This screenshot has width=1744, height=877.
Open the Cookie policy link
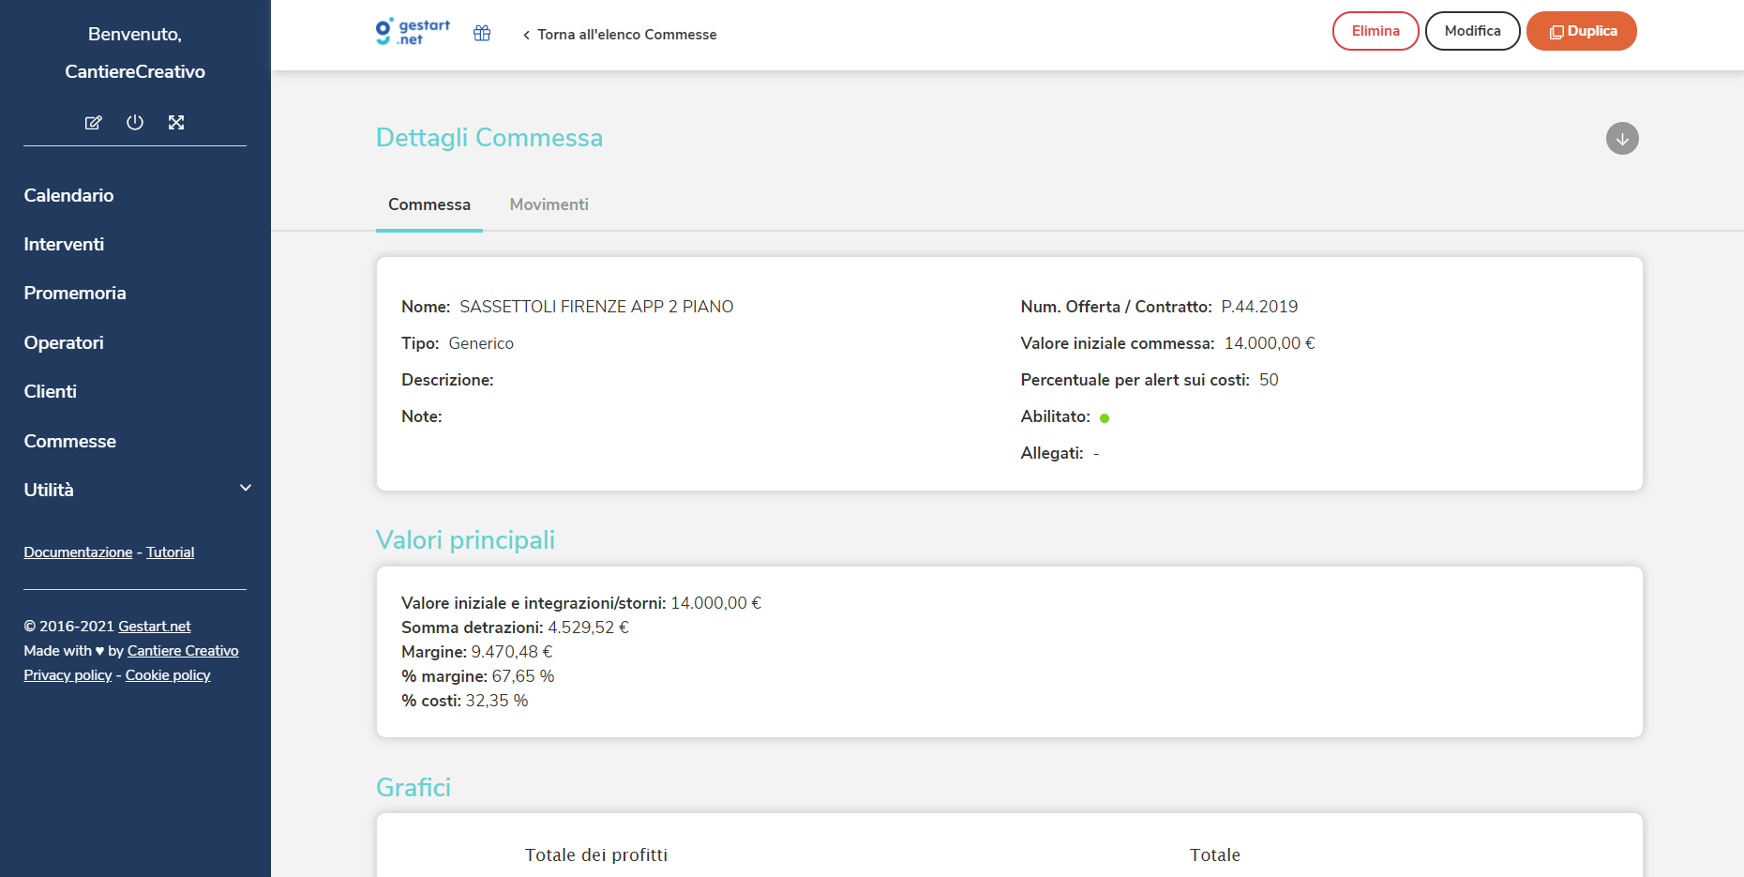pos(168,675)
